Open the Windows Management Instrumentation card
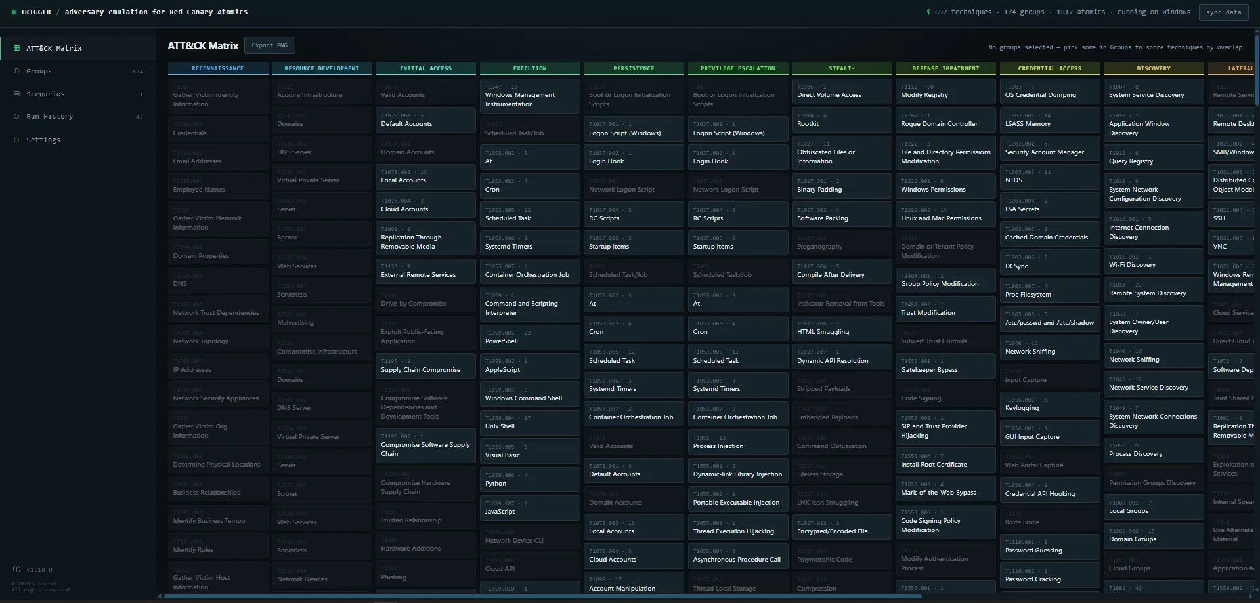 530,96
